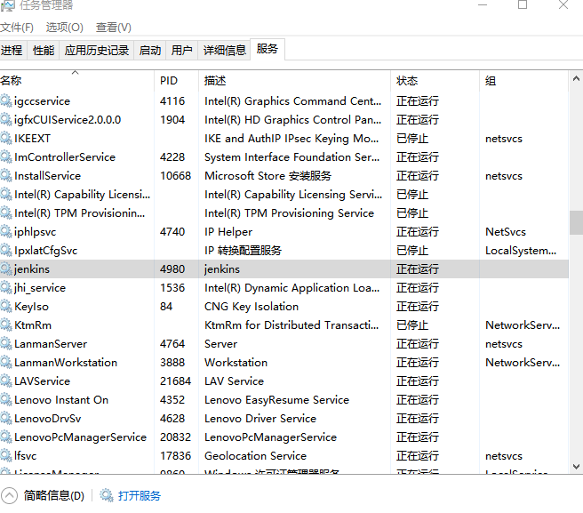583x513 pixels.
Task: Click the gear icon beside lfsvc
Action: coord(6,455)
